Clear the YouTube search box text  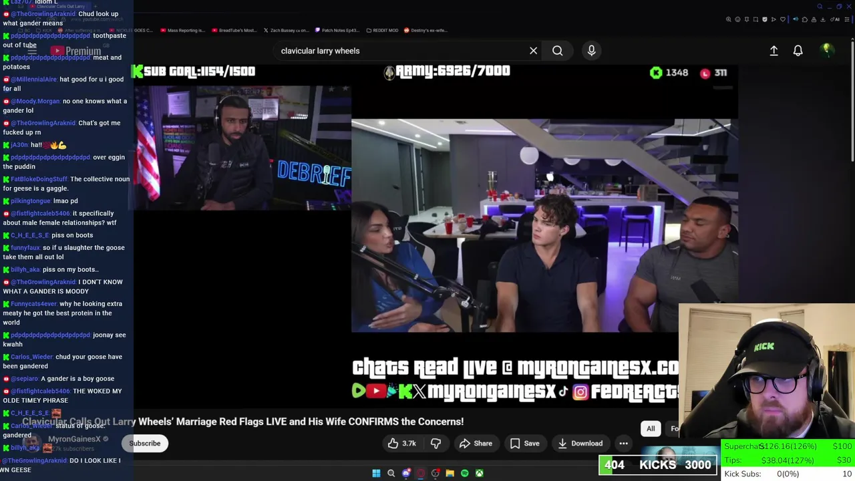[533, 51]
